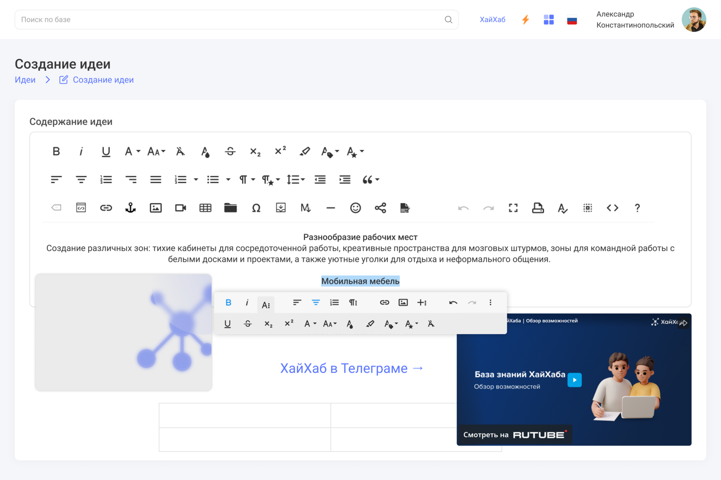Insert a table from the main toolbar
Screen dimensions: 721x480
[206, 208]
